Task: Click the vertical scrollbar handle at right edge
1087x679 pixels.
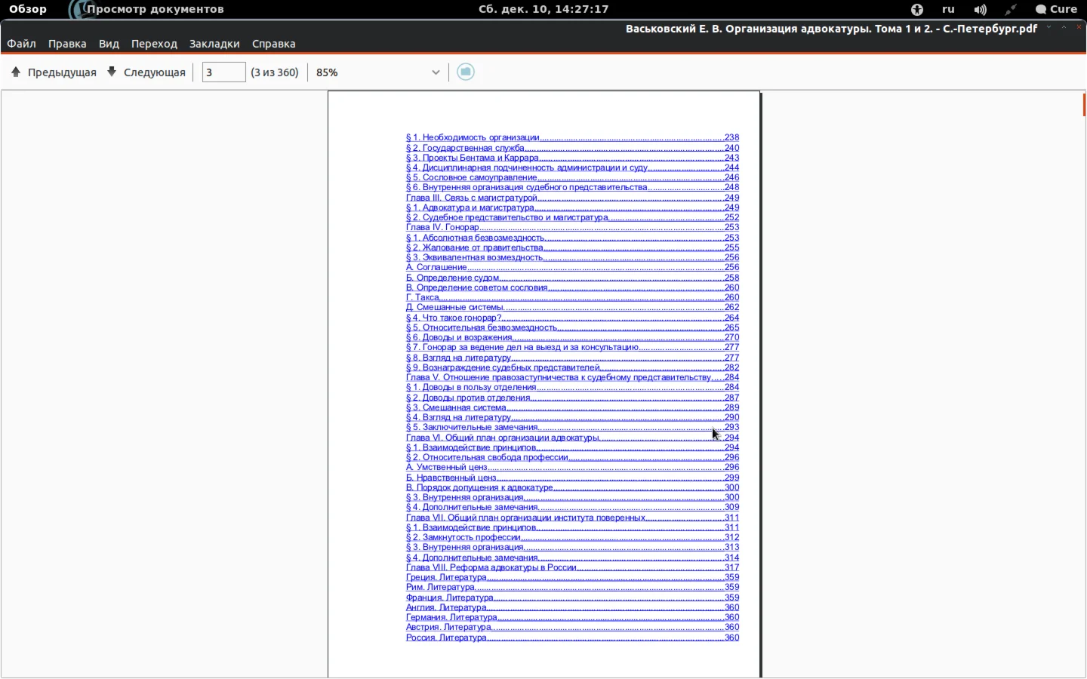Action: (1084, 104)
